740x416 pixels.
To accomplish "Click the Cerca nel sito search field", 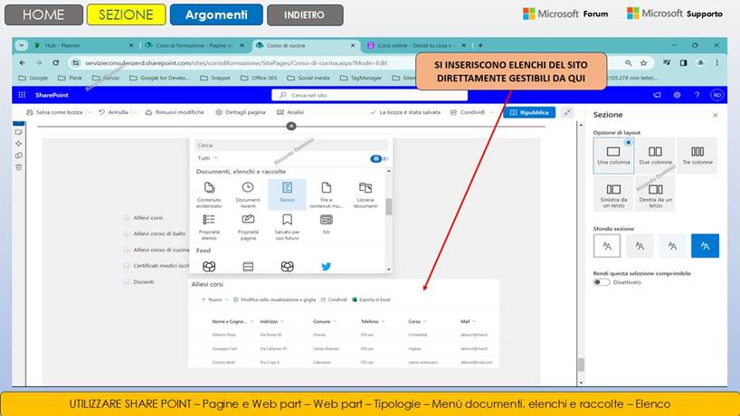I will coord(369,95).
